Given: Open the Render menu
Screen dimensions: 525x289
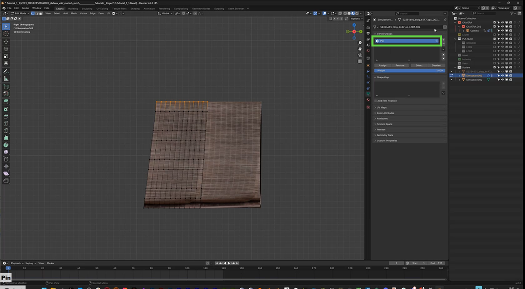Looking at the screenshot, I should click(x=25, y=8).
